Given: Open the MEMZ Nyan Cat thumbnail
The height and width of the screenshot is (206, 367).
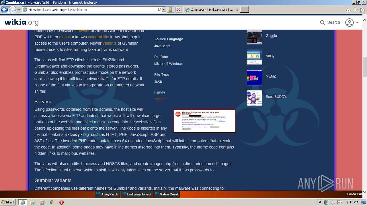Looking at the screenshot, I should click(254, 78).
